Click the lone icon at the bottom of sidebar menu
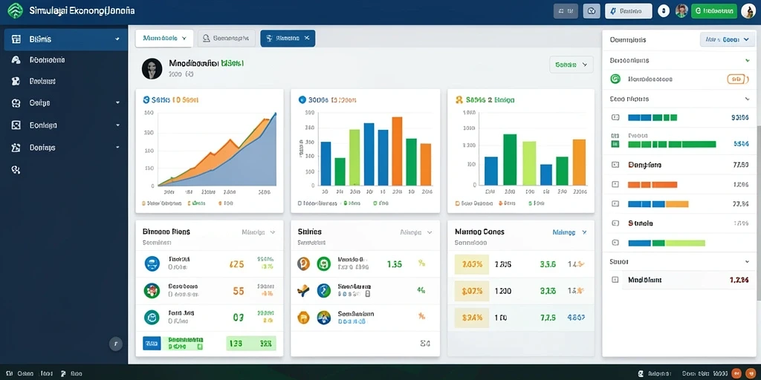Screen dimensions: 761x380 click(x=16, y=170)
